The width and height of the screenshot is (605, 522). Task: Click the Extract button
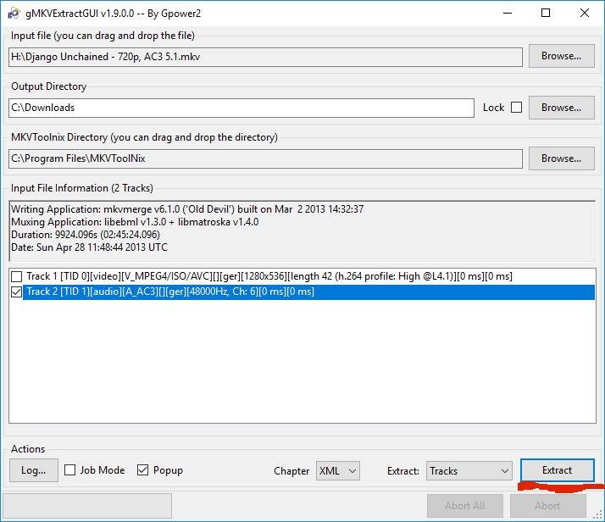(558, 470)
